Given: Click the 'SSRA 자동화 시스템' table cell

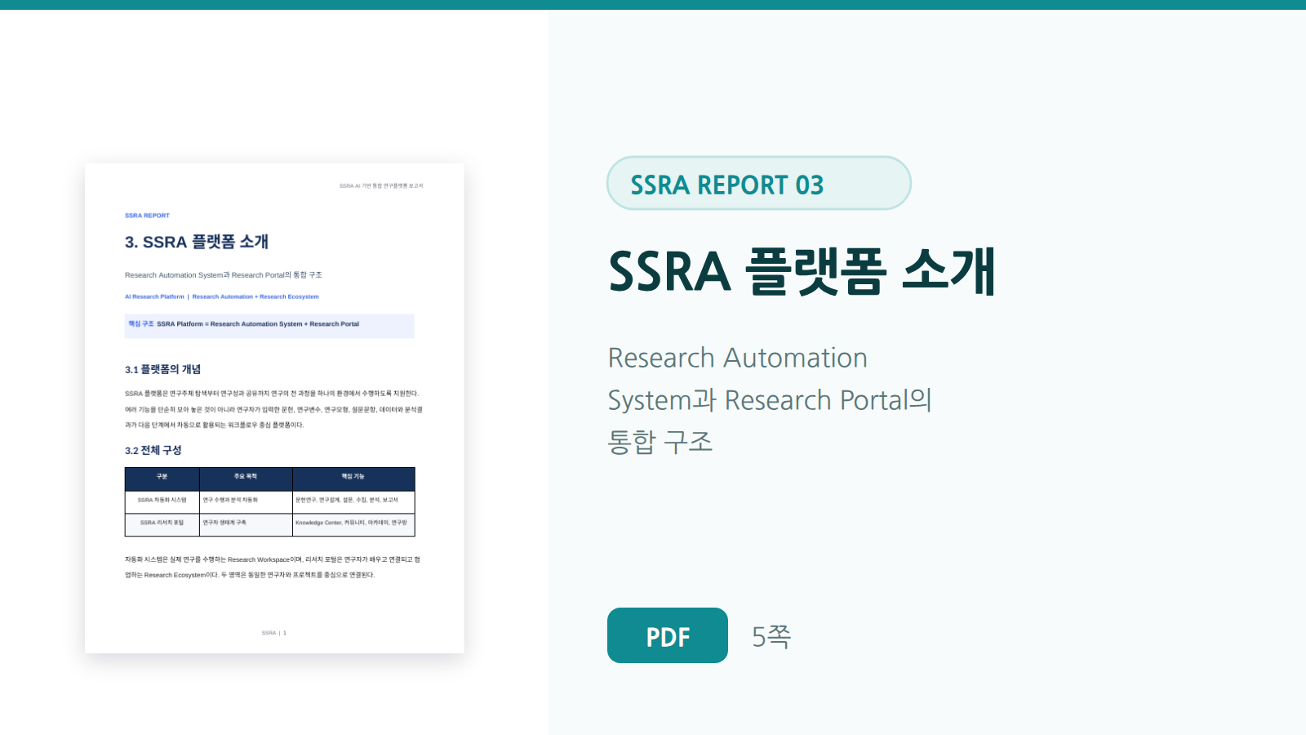Looking at the screenshot, I should pos(162,501).
